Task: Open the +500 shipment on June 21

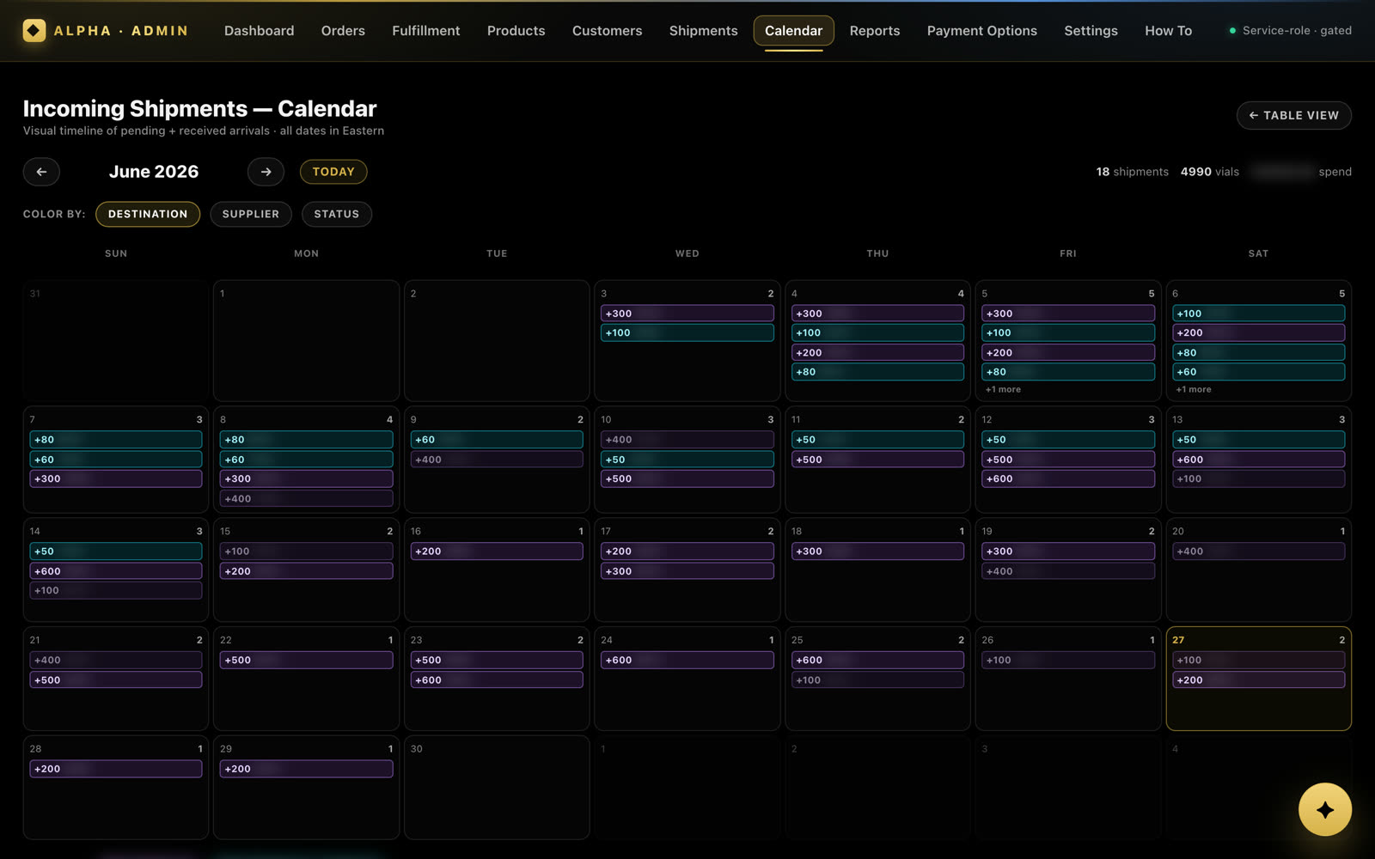Action: pos(116,679)
